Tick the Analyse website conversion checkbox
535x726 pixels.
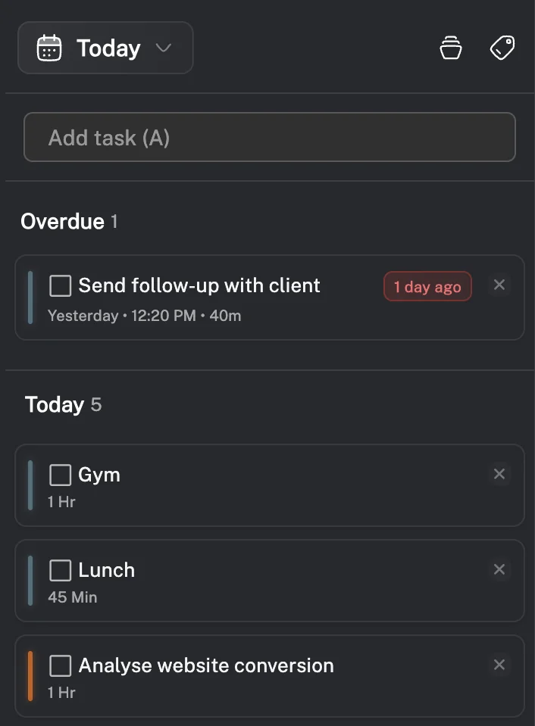click(59, 665)
